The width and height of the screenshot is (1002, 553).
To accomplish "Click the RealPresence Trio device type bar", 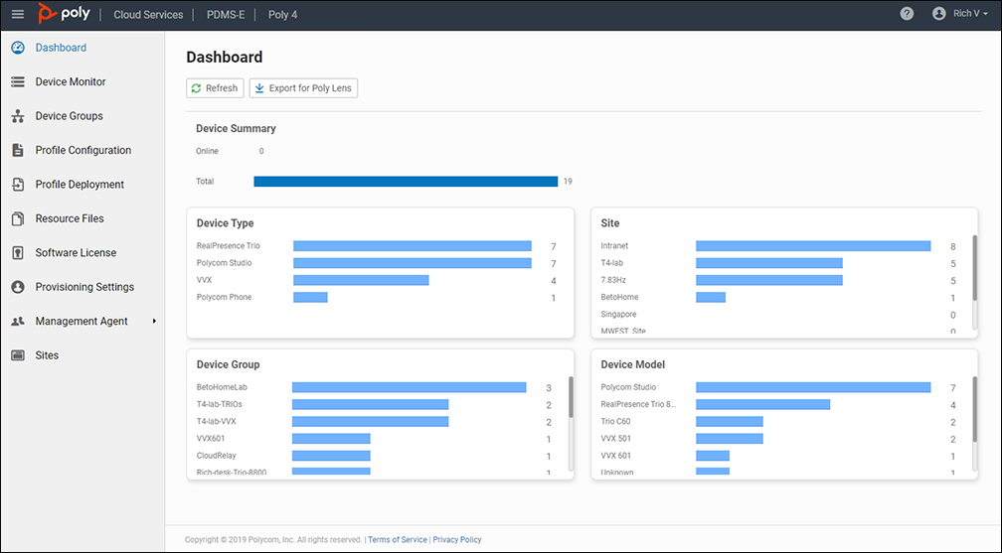I will click(x=413, y=246).
